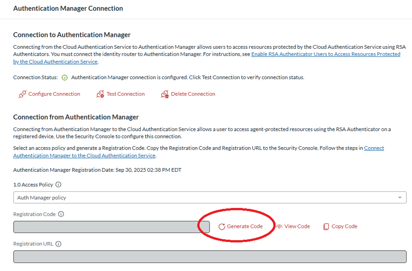This screenshot has width=412, height=271.
Task: Click the Delete Connection plug icon
Action: pos(164,94)
